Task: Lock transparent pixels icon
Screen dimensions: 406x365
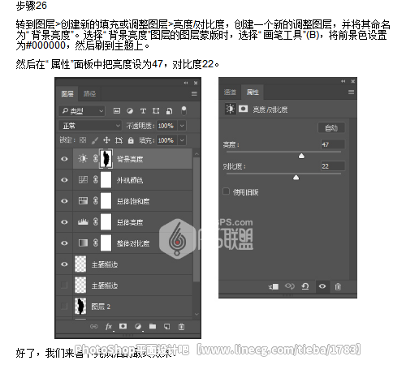Action: click(83, 140)
